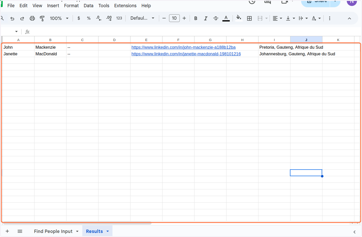
Task: Open the Find People Input tab menu arrow
Action: coord(77,231)
